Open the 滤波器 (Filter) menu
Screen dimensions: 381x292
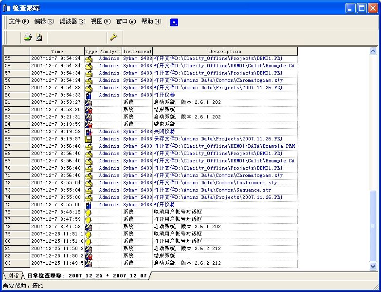pyautogui.click(x=72, y=21)
